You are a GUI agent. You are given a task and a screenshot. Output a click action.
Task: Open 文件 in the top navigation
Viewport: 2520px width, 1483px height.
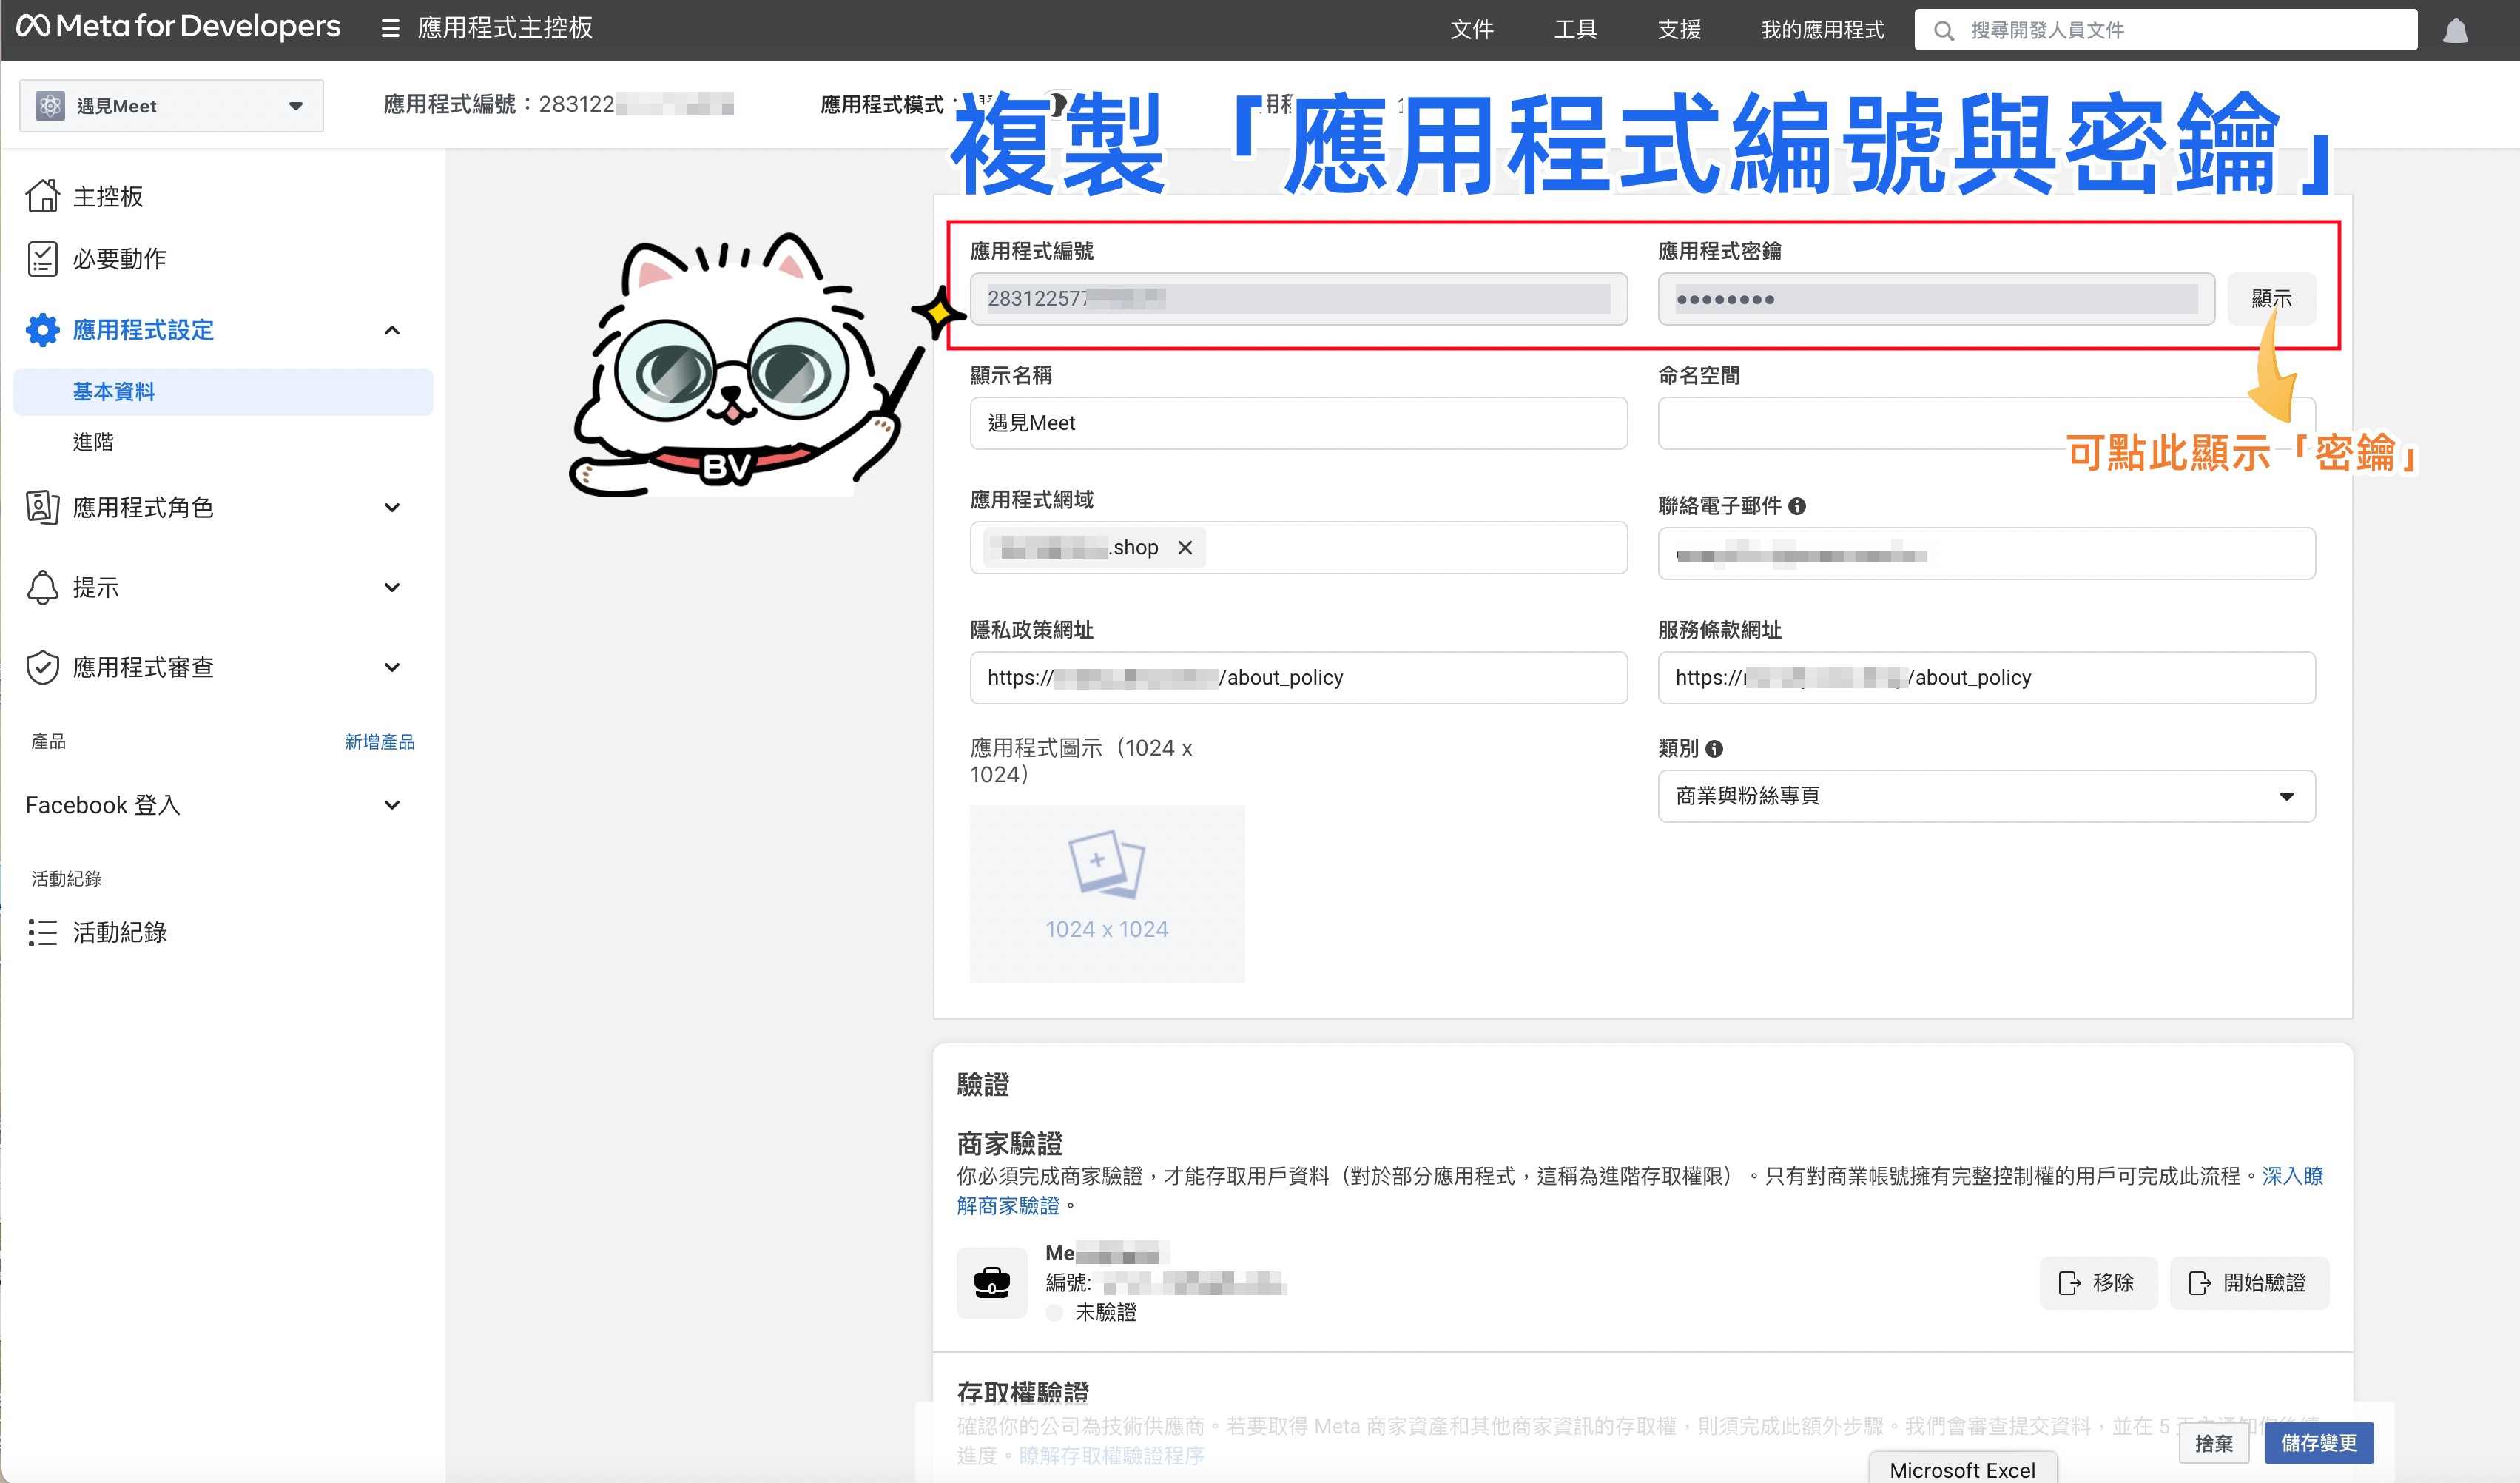click(x=1472, y=30)
